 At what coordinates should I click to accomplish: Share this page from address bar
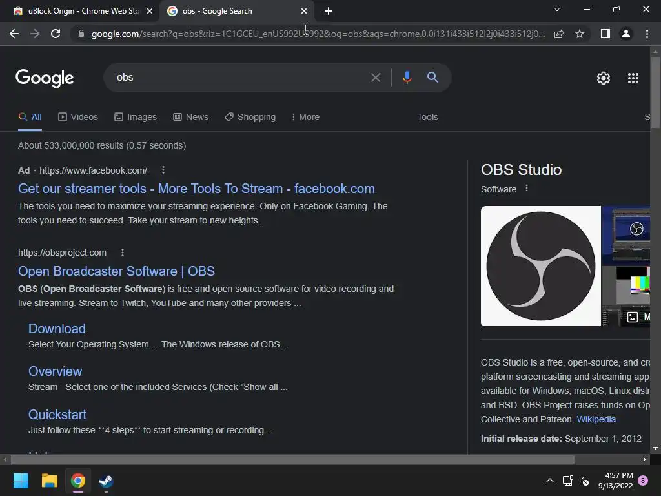559,34
